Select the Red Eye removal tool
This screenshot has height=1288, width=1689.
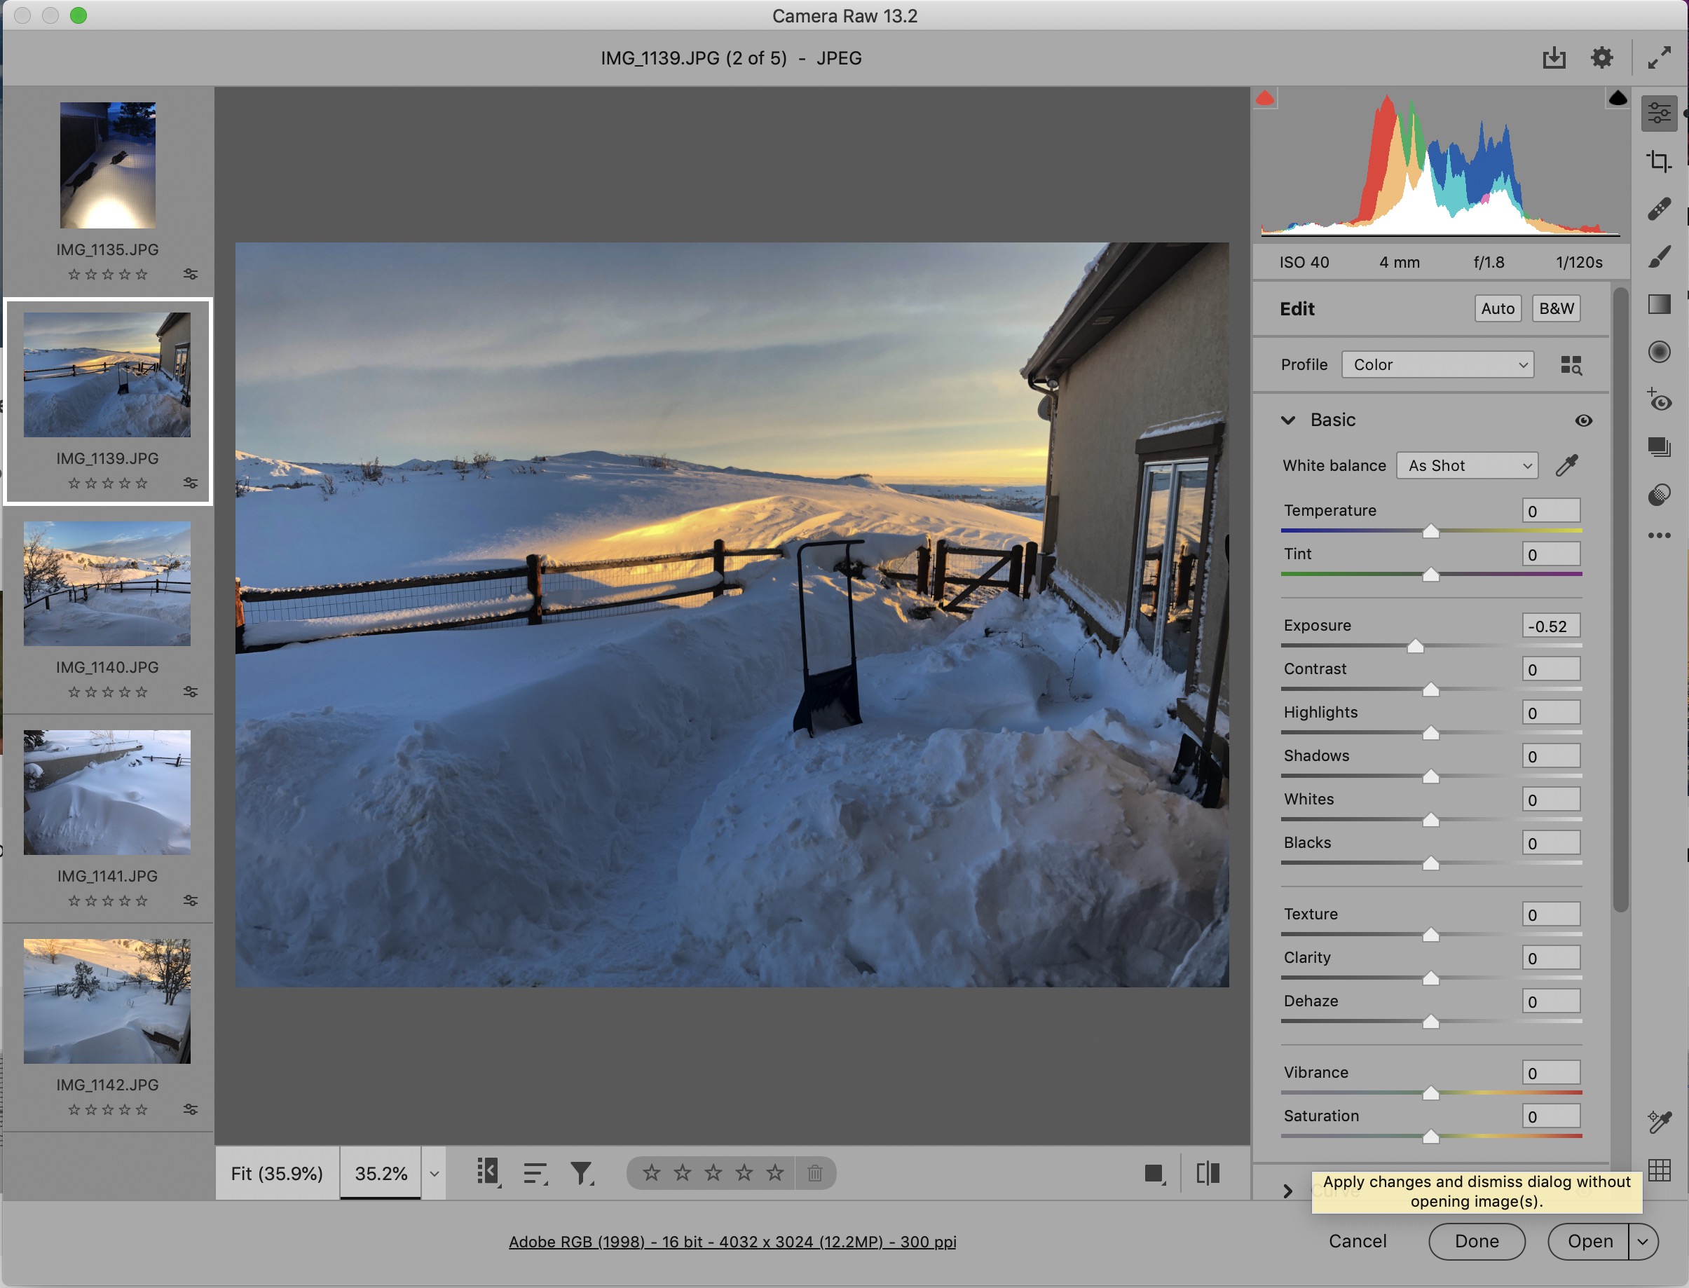click(x=1659, y=400)
